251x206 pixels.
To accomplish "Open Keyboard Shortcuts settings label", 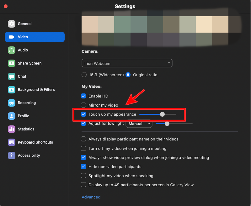I will [35, 142].
